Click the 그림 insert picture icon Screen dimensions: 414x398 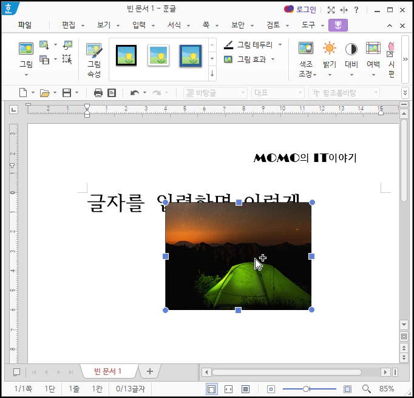tap(26, 49)
